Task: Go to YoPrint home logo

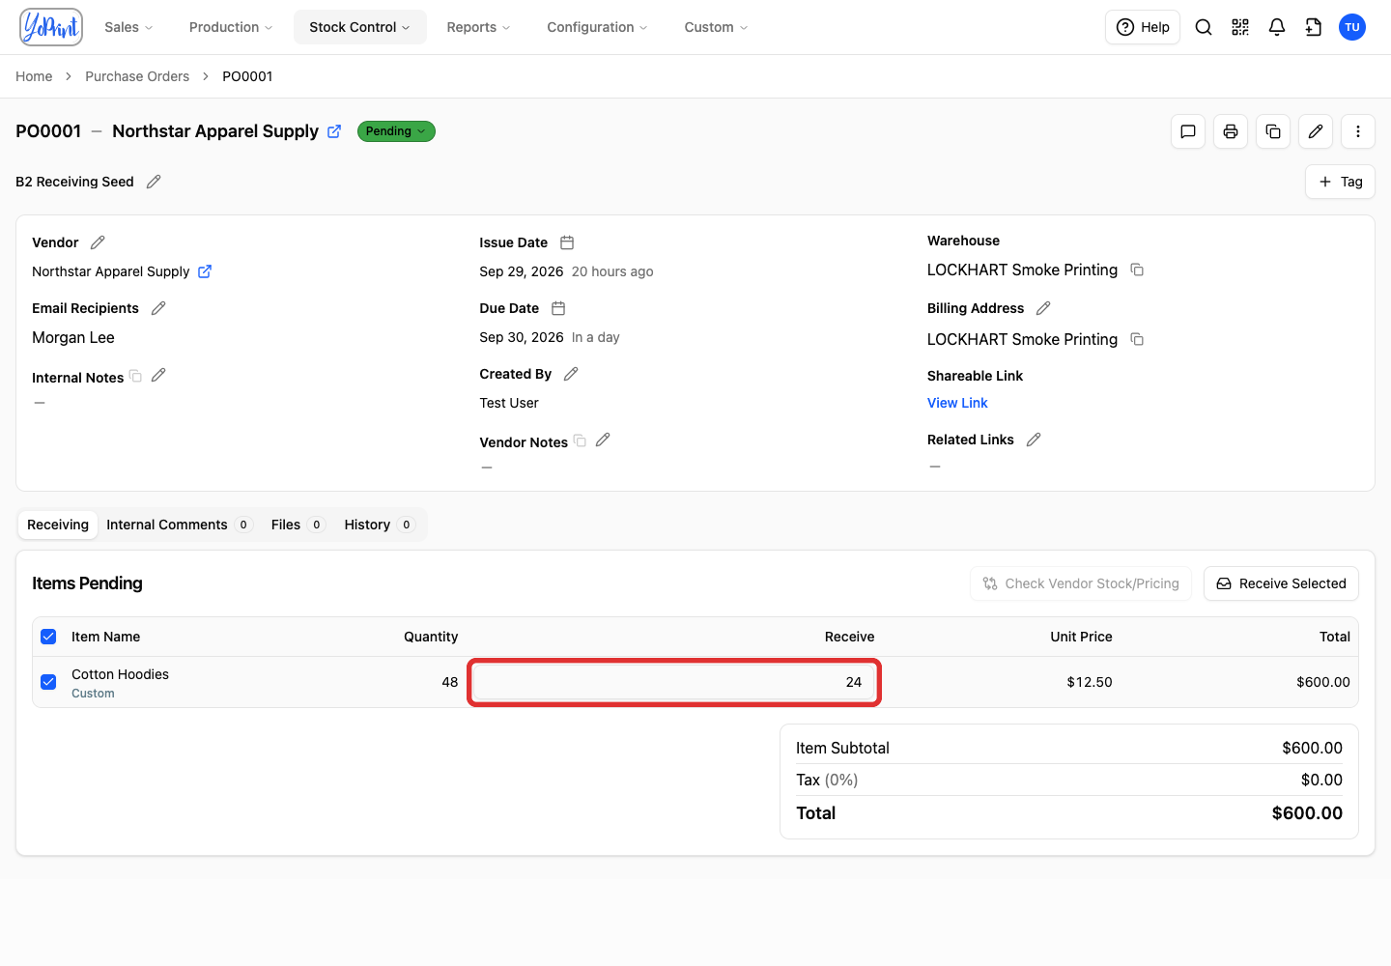Action: pyautogui.click(x=51, y=27)
